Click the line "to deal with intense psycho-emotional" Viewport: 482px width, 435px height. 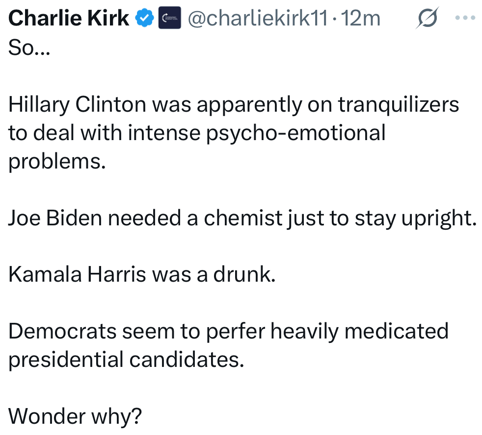[x=197, y=133]
